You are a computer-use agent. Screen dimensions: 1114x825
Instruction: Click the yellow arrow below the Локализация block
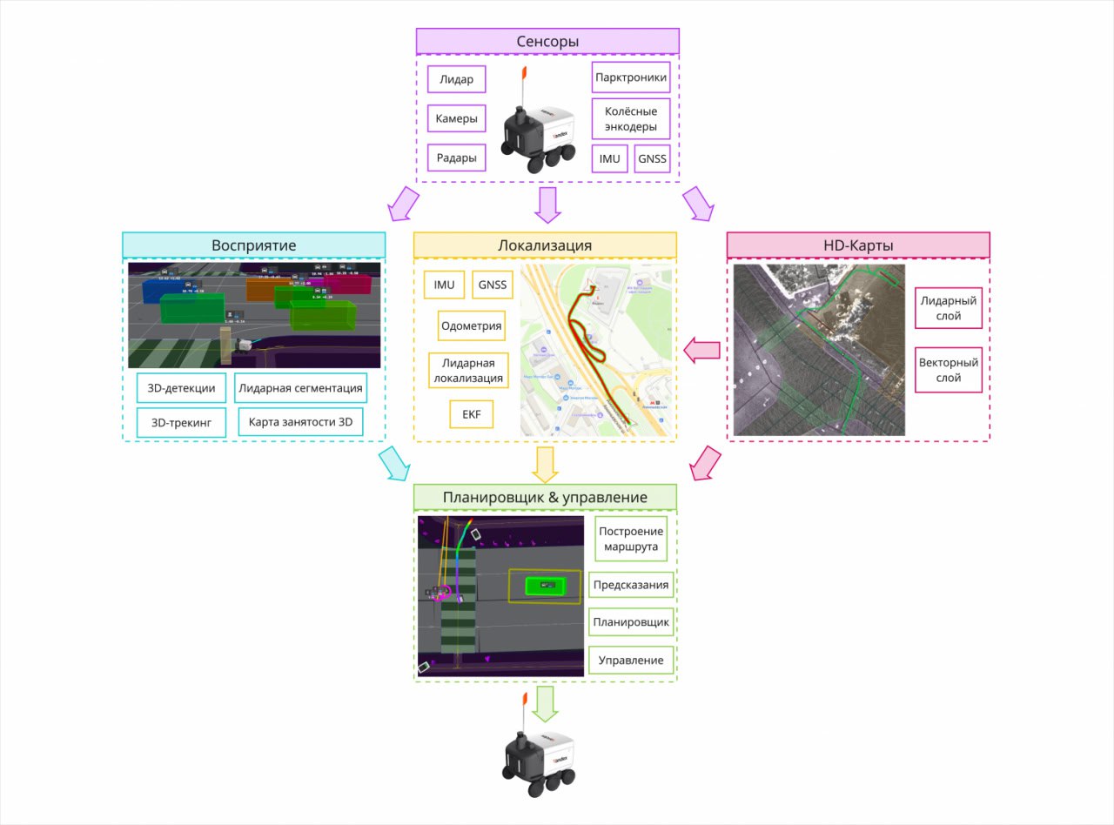point(545,465)
